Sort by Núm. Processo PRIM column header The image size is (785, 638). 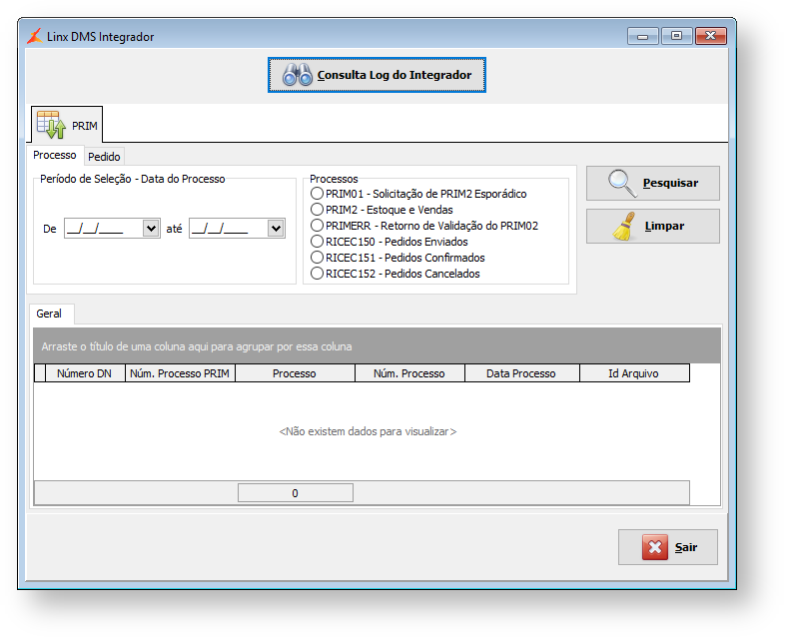[180, 373]
